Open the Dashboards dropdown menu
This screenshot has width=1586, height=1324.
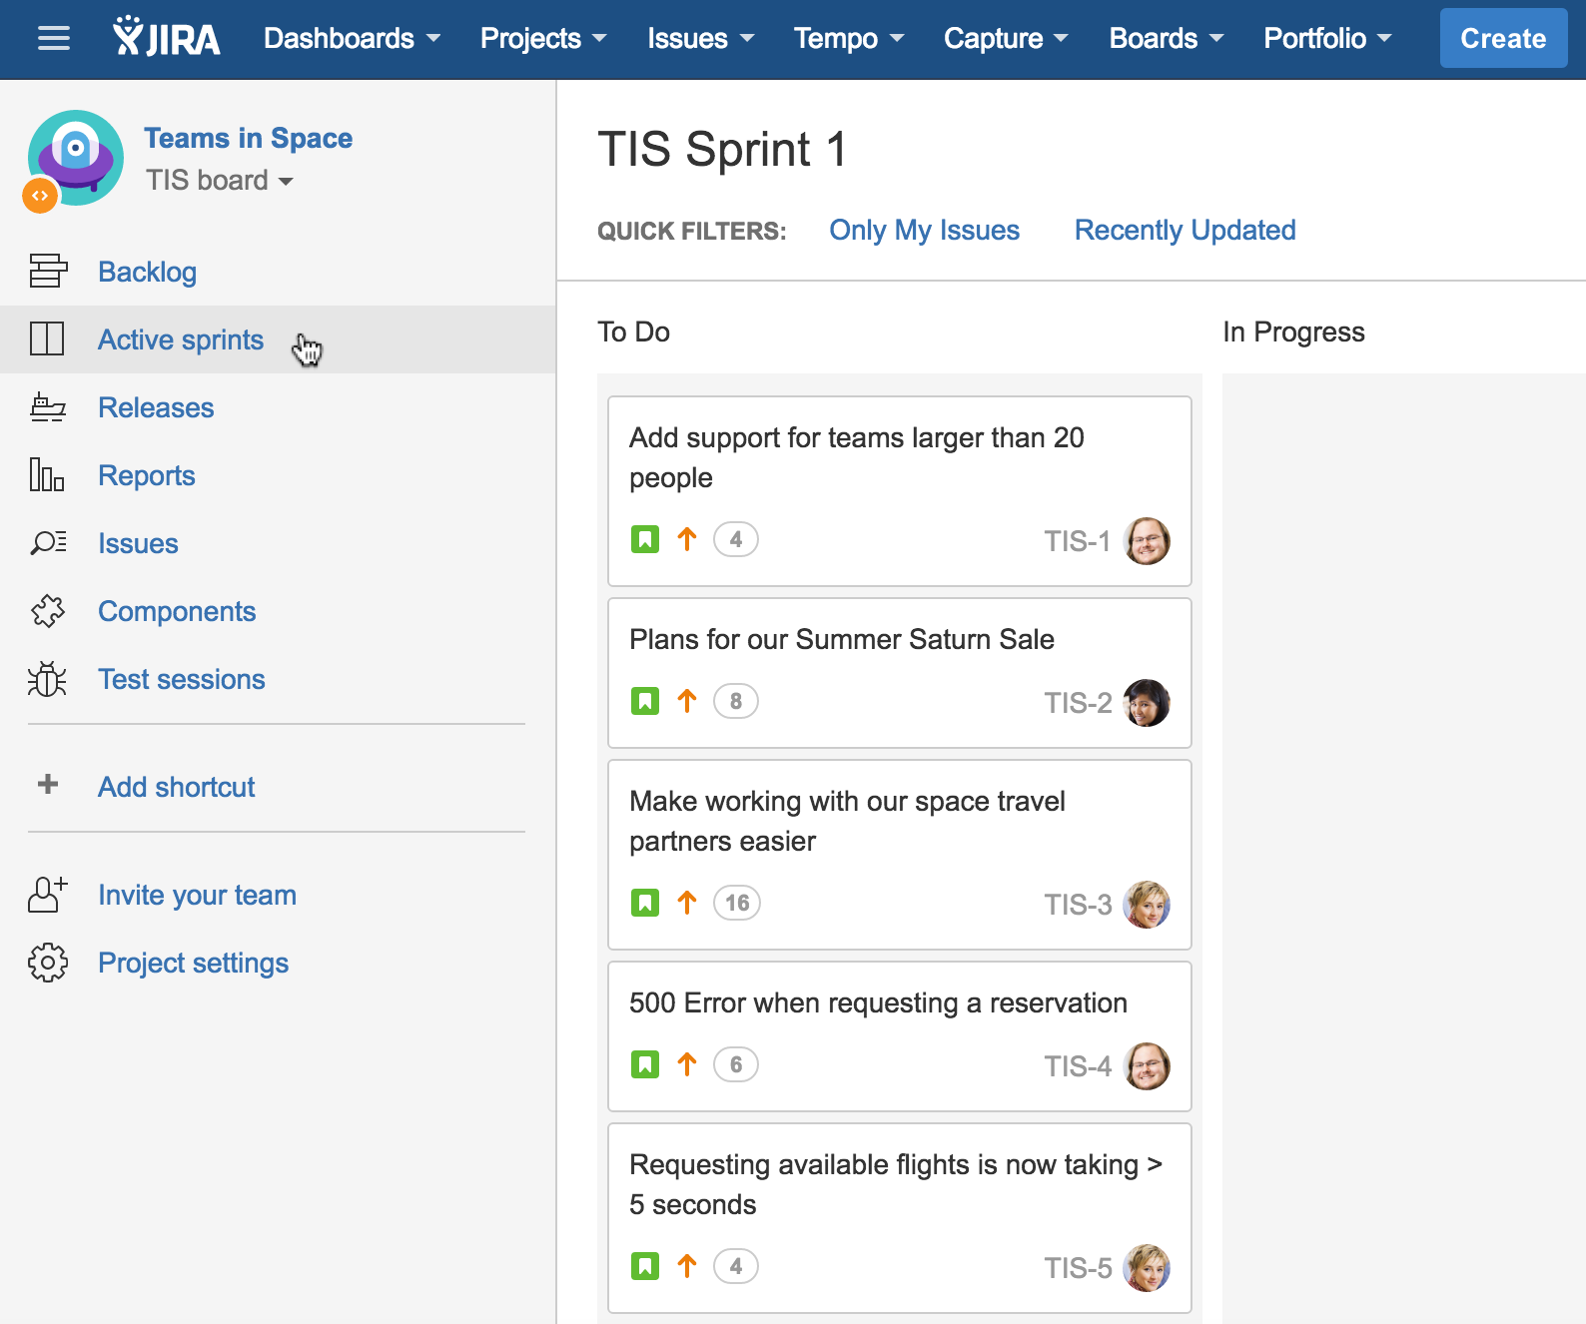[x=352, y=39]
